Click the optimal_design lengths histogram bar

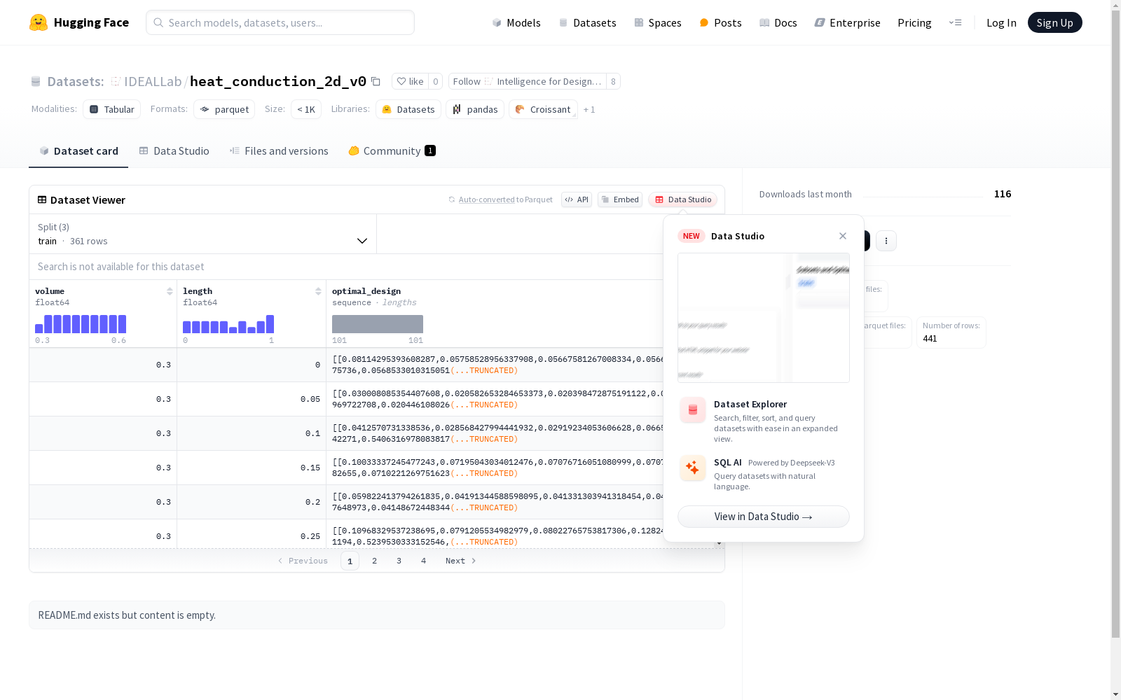click(378, 324)
